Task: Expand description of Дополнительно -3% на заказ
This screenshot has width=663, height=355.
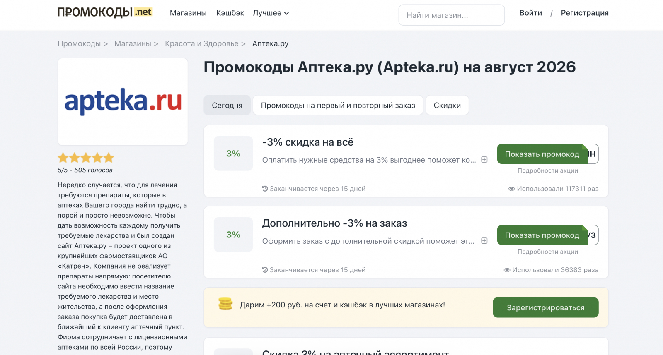Action: (484, 241)
